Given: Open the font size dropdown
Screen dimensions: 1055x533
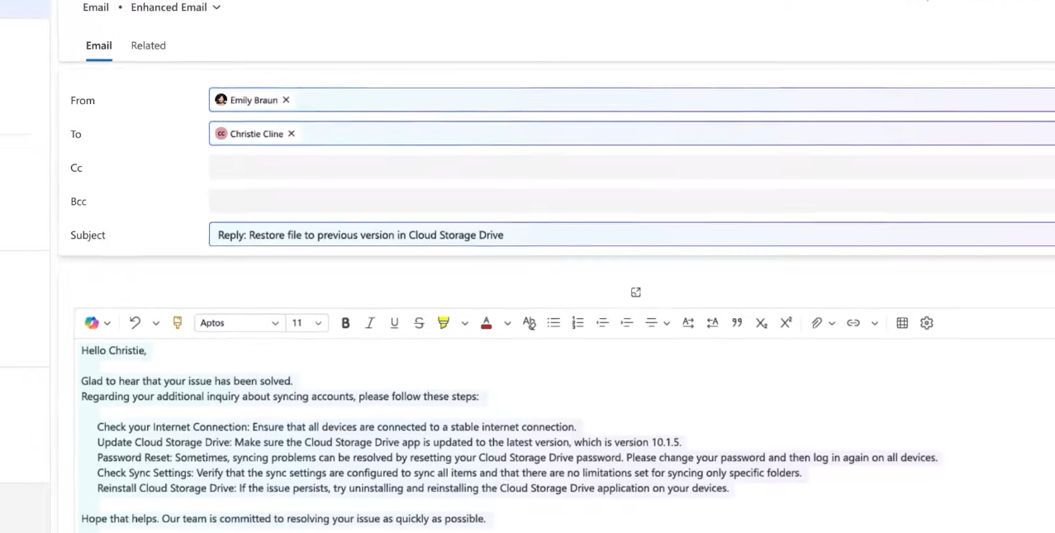Looking at the screenshot, I should pyautogui.click(x=306, y=322).
